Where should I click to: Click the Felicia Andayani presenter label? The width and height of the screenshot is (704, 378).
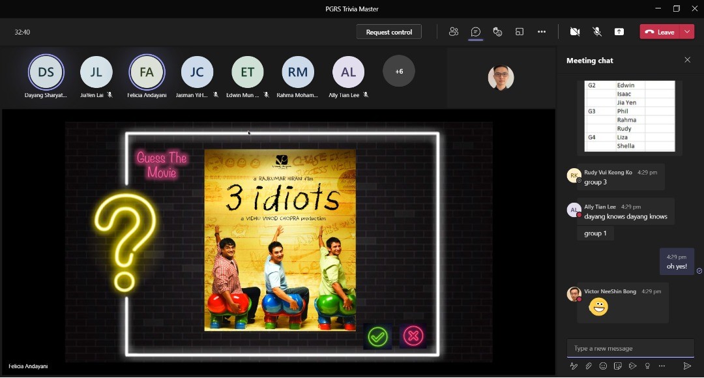click(x=28, y=366)
